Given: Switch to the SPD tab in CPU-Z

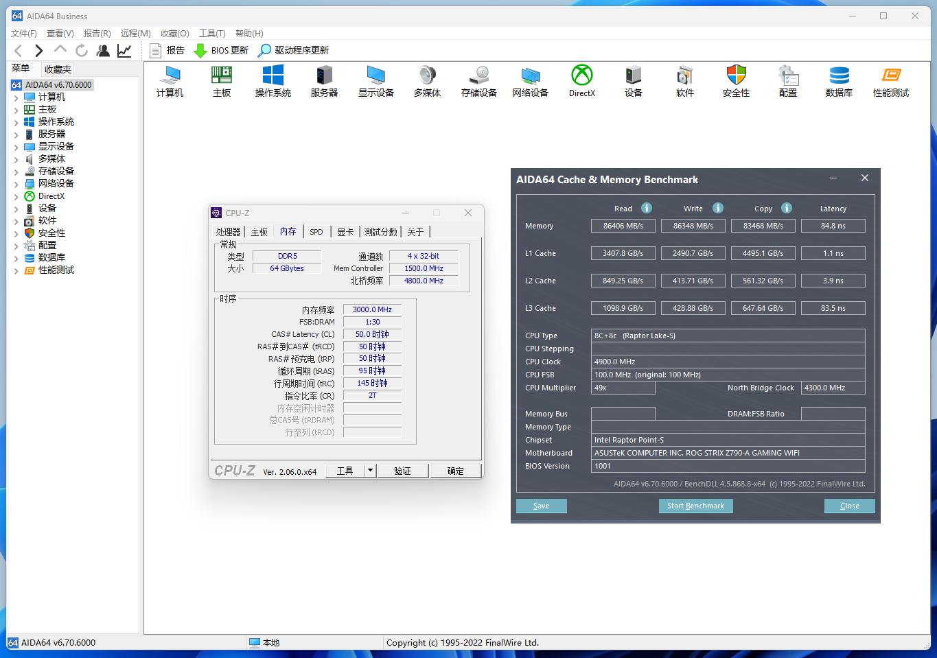Looking at the screenshot, I should [x=316, y=232].
